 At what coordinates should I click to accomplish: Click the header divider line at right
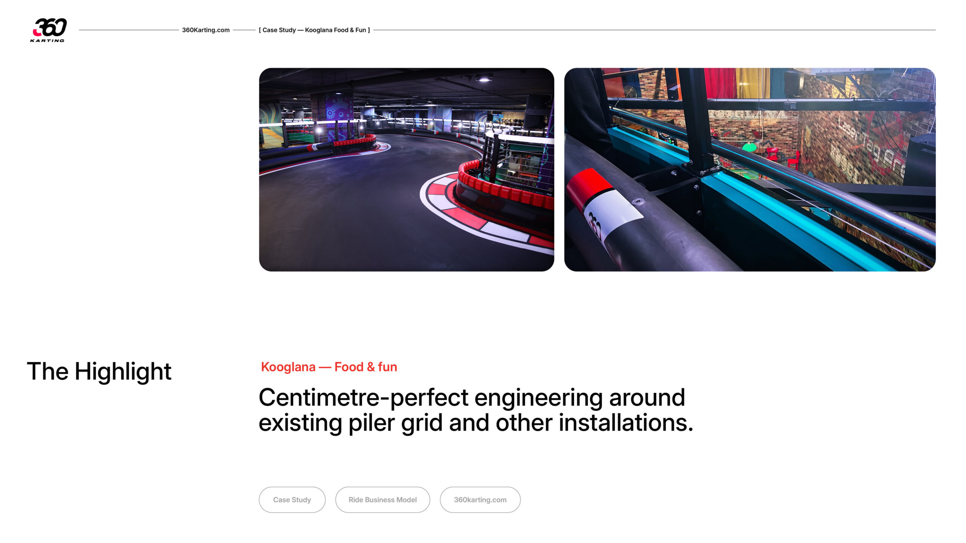655,30
